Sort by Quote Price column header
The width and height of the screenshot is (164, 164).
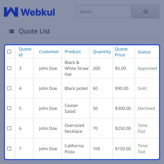pos(121,52)
